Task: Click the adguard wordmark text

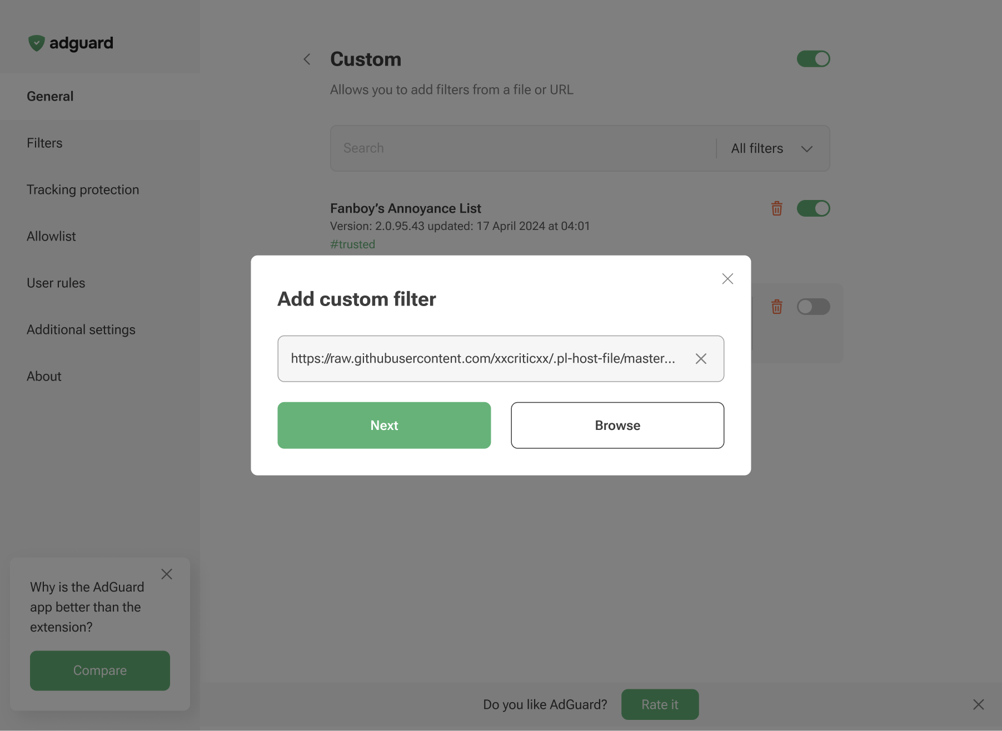Action: pyautogui.click(x=81, y=43)
